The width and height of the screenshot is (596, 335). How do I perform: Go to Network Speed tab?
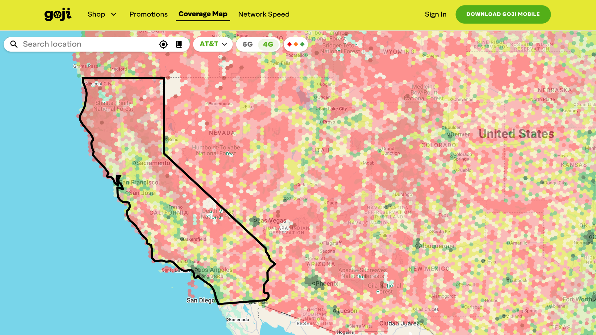(x=264, y=14)
